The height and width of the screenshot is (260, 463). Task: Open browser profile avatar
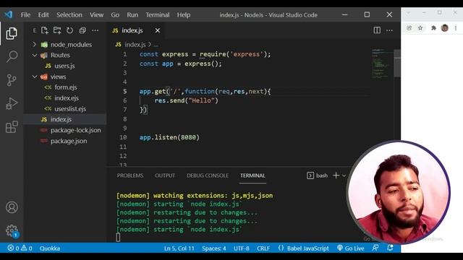click(445, 28)
